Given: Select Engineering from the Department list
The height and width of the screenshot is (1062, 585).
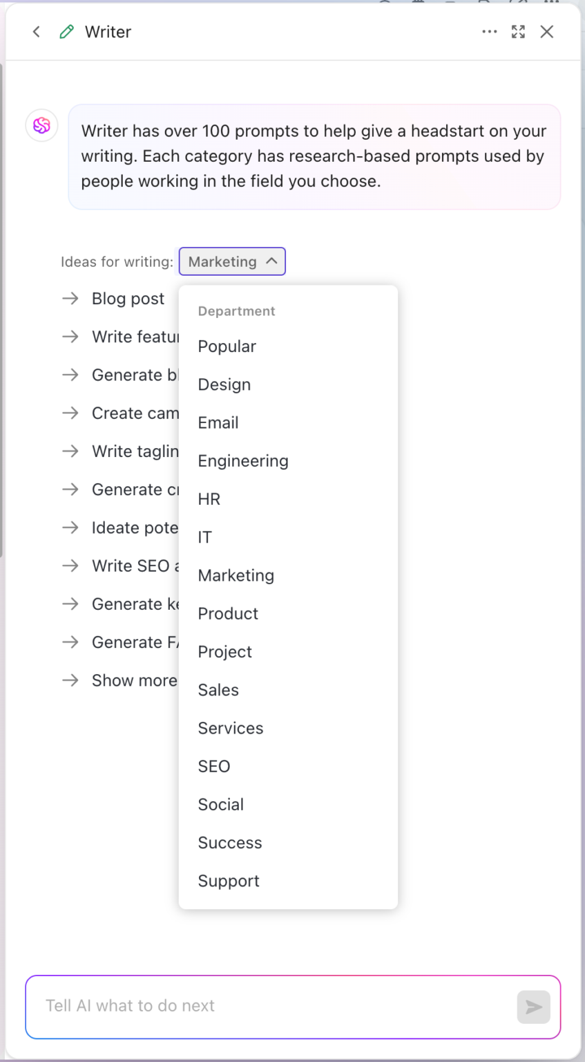Looking at the screenshot, I should tap(243, 461).
